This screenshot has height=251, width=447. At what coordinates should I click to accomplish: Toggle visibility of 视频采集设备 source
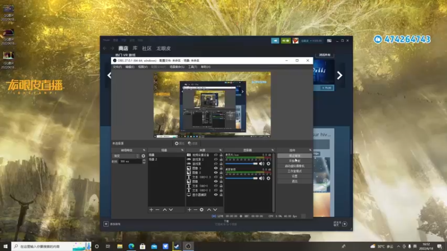coord(216,155)
